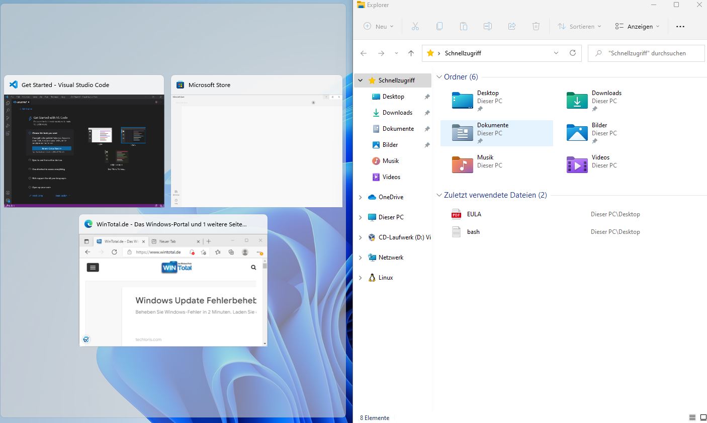This screenshot has width=707, height=423.
Task: Switch to large icons view in status bar
Action: (x=703, y=417)
